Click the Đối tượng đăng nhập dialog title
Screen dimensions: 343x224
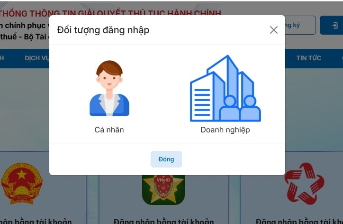tap(103, 30)
